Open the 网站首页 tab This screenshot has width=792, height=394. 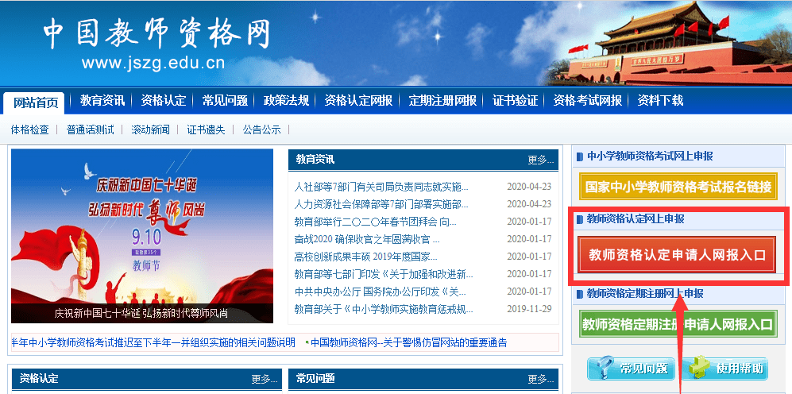click(x=34, y=103)
